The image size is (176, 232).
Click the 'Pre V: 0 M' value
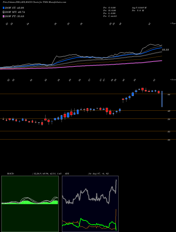point(138,11)
